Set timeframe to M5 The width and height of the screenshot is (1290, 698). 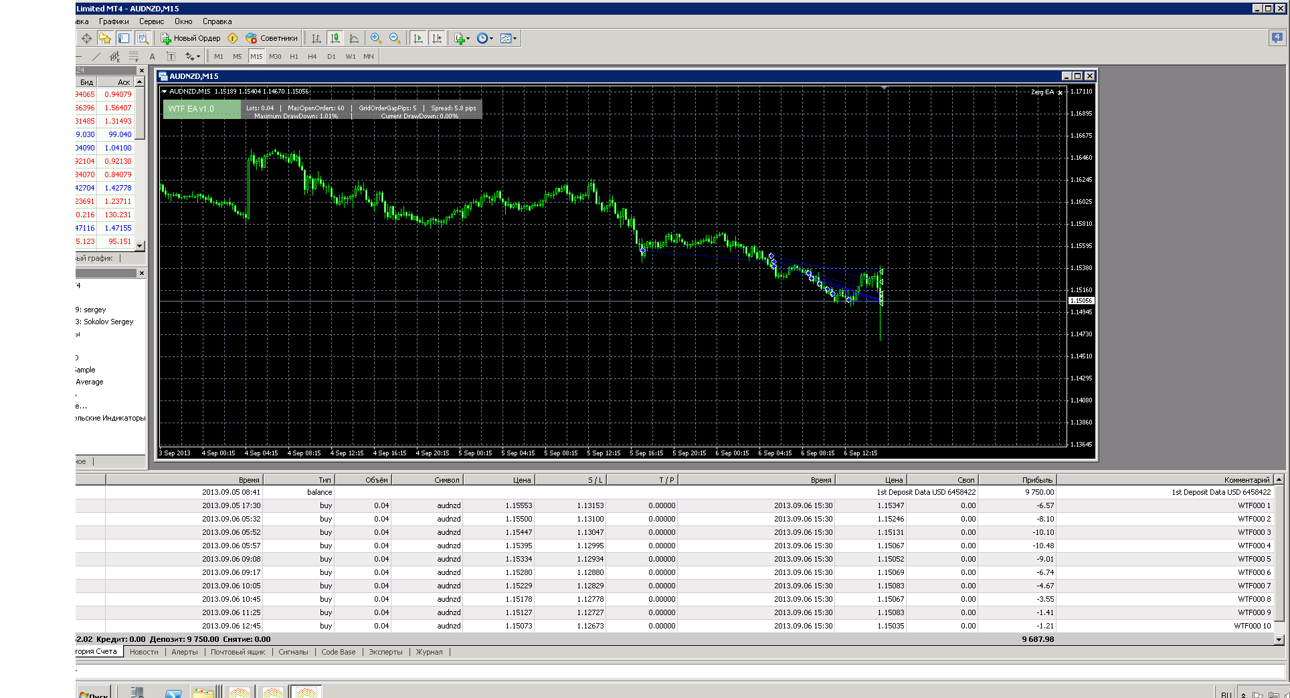click(x=238, y=57)
